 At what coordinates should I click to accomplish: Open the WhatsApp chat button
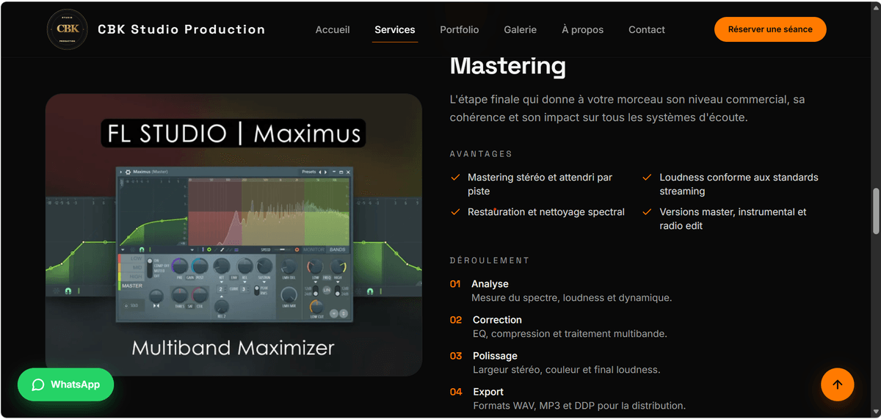[65, 385]
